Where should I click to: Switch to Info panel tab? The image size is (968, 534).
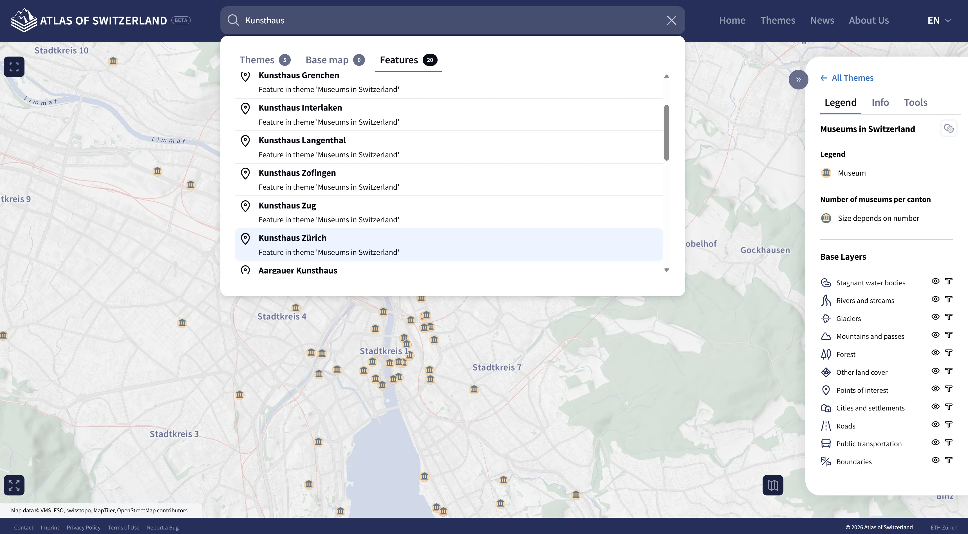click(x=880, y=102)
